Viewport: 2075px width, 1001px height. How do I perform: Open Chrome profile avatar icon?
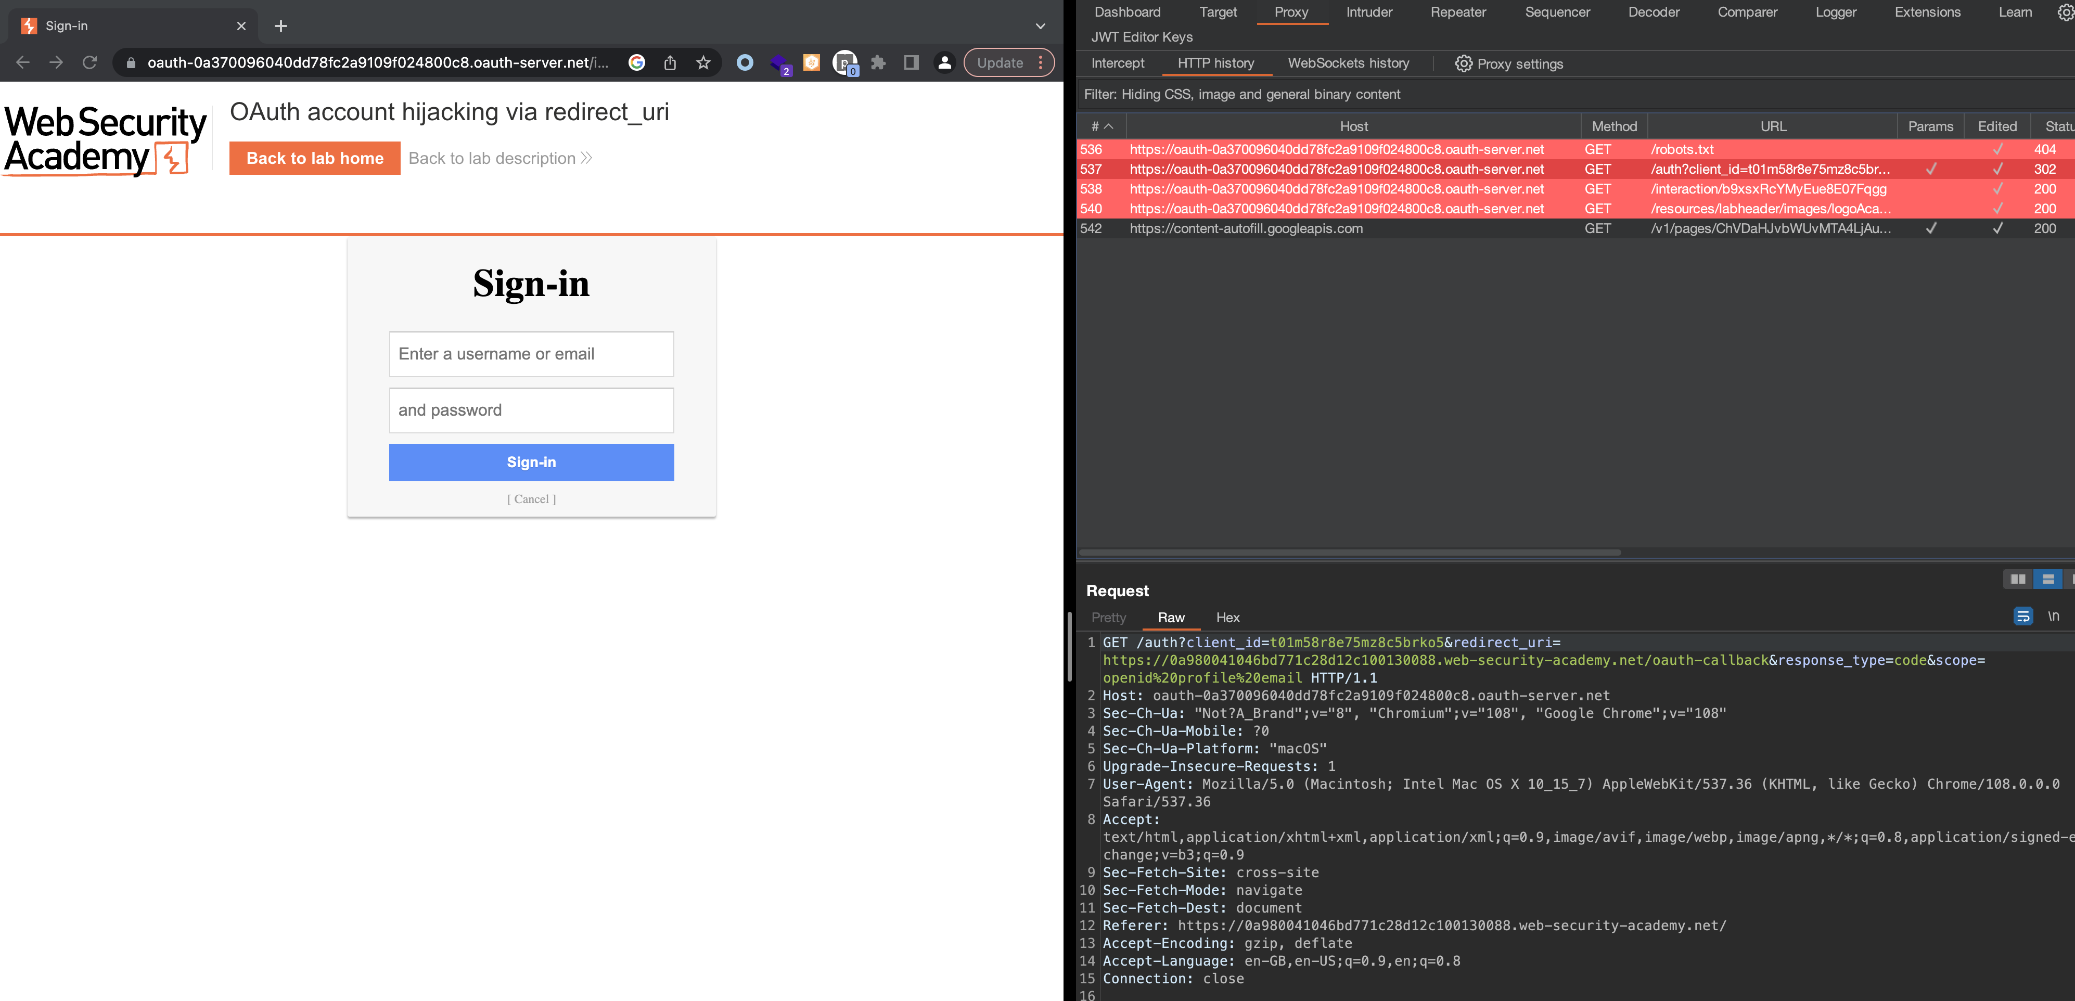coord(944,63)
